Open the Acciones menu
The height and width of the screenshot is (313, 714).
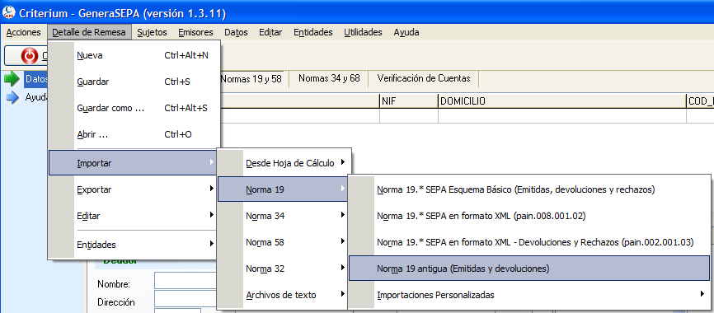(x=23, y=32)
